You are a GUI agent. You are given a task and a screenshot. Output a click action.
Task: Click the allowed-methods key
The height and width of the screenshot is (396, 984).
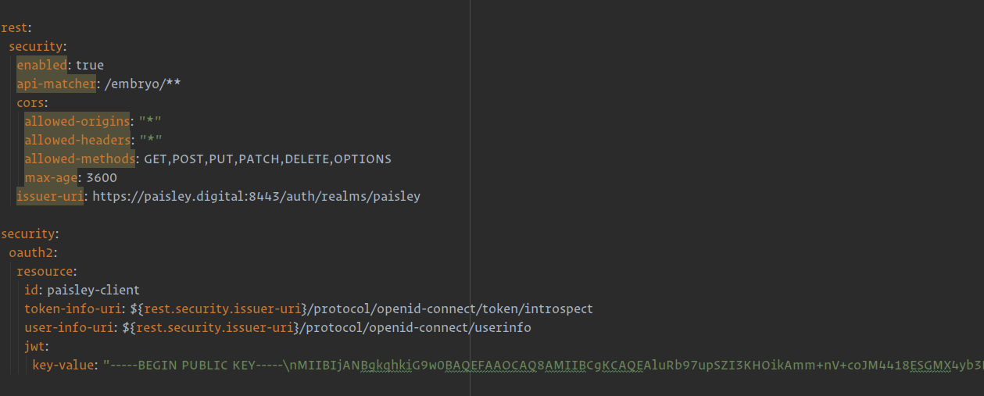coord(79,159)
